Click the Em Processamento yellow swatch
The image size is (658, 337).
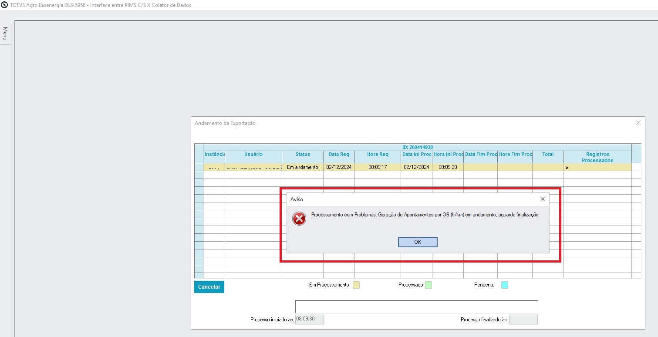(x=356, y=285)
